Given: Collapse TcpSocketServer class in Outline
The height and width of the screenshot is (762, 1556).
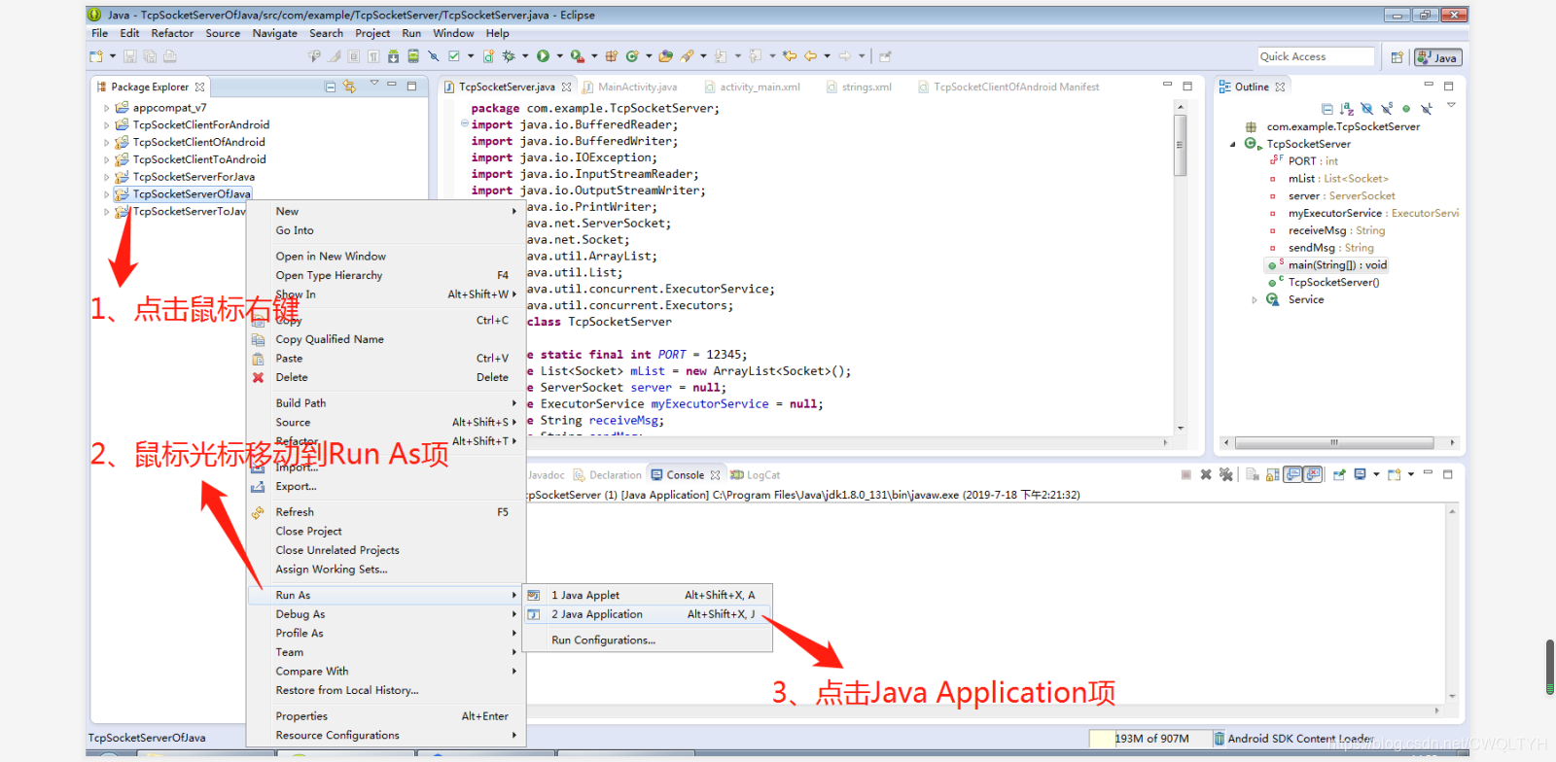Looking at the screenshot, I should 1233,144.
